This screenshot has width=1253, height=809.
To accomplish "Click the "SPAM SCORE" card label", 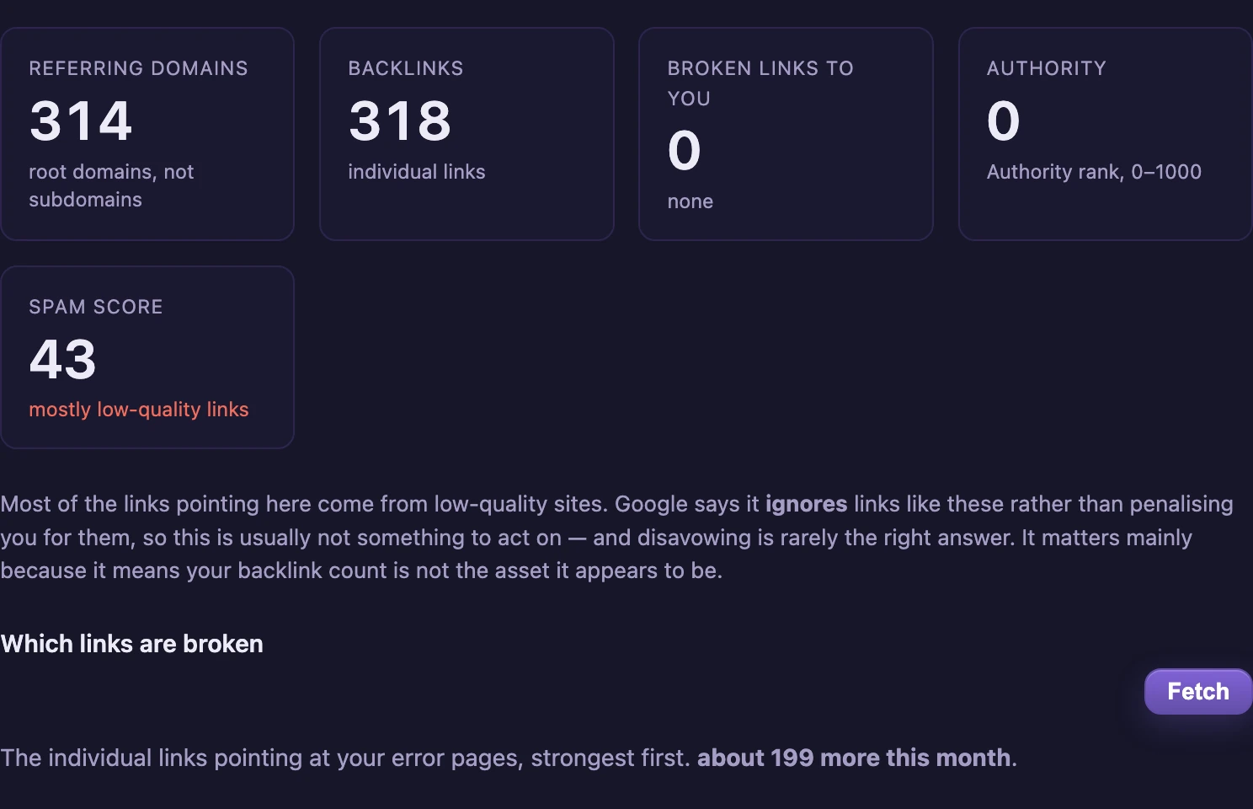I will (x=96, y=307).
